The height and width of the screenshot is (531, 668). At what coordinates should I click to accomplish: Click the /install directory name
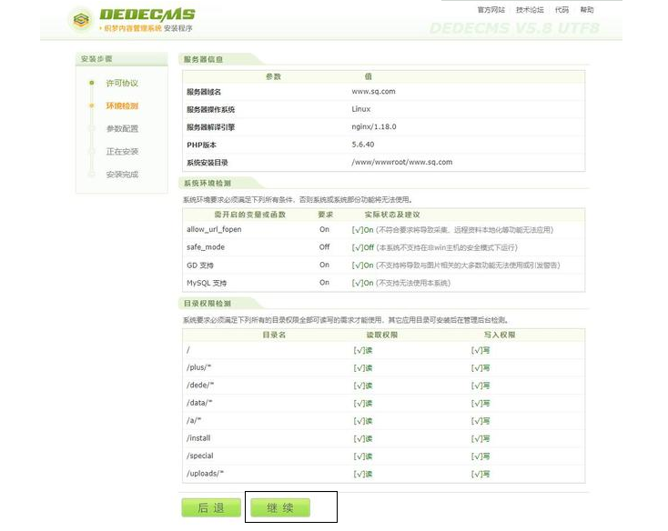coord(198,438)
